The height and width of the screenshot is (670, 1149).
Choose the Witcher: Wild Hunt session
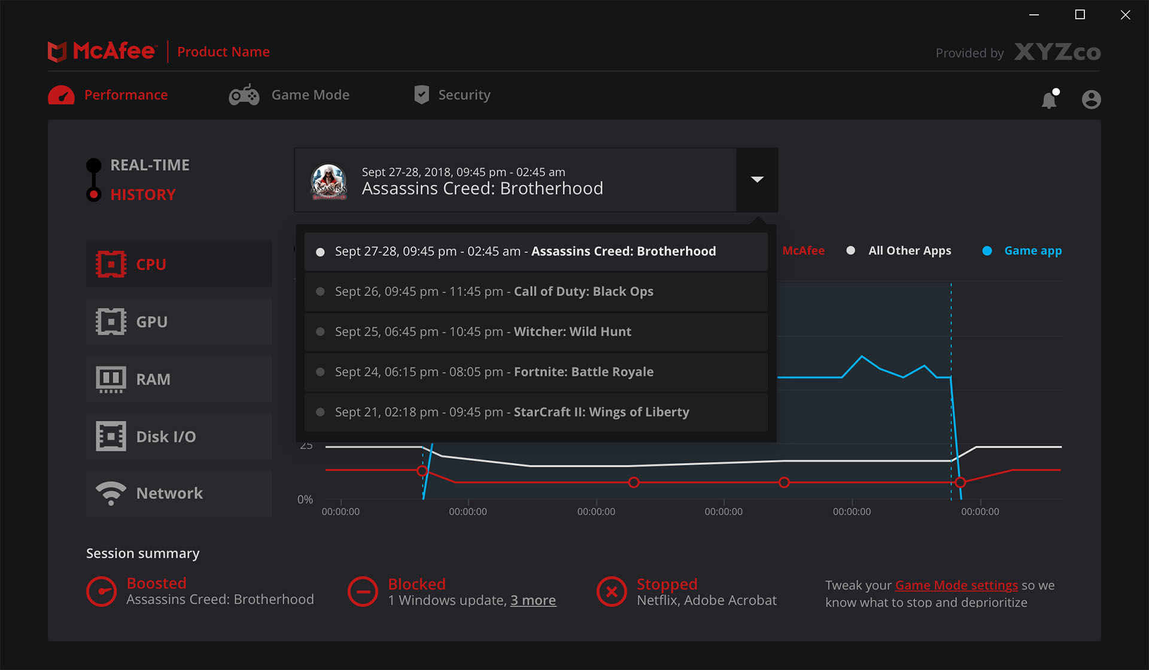tap(536, 332)
